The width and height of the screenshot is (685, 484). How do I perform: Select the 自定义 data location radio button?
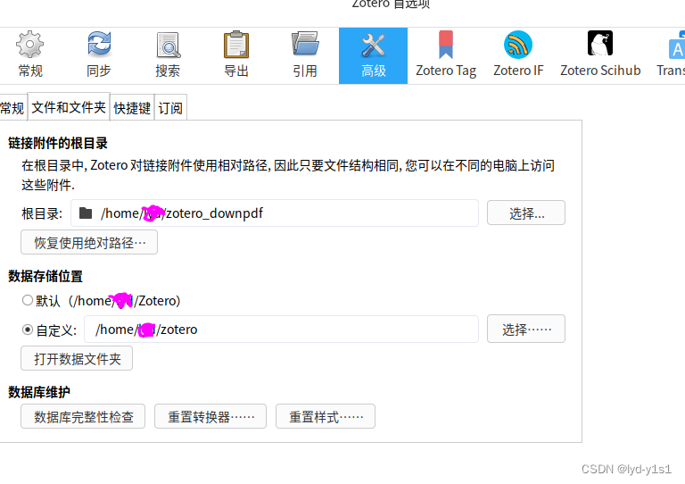pyautogui.click(x=28, y=330)
